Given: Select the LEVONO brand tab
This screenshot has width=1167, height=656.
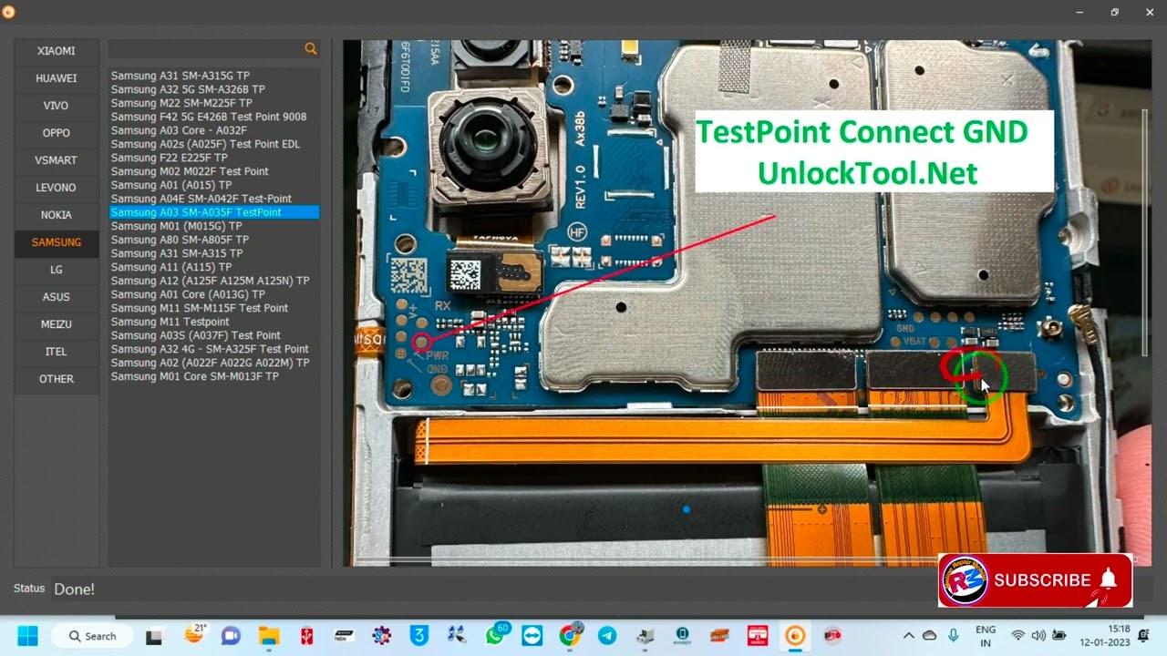Looking at the screenshot, I should point(57,188).
